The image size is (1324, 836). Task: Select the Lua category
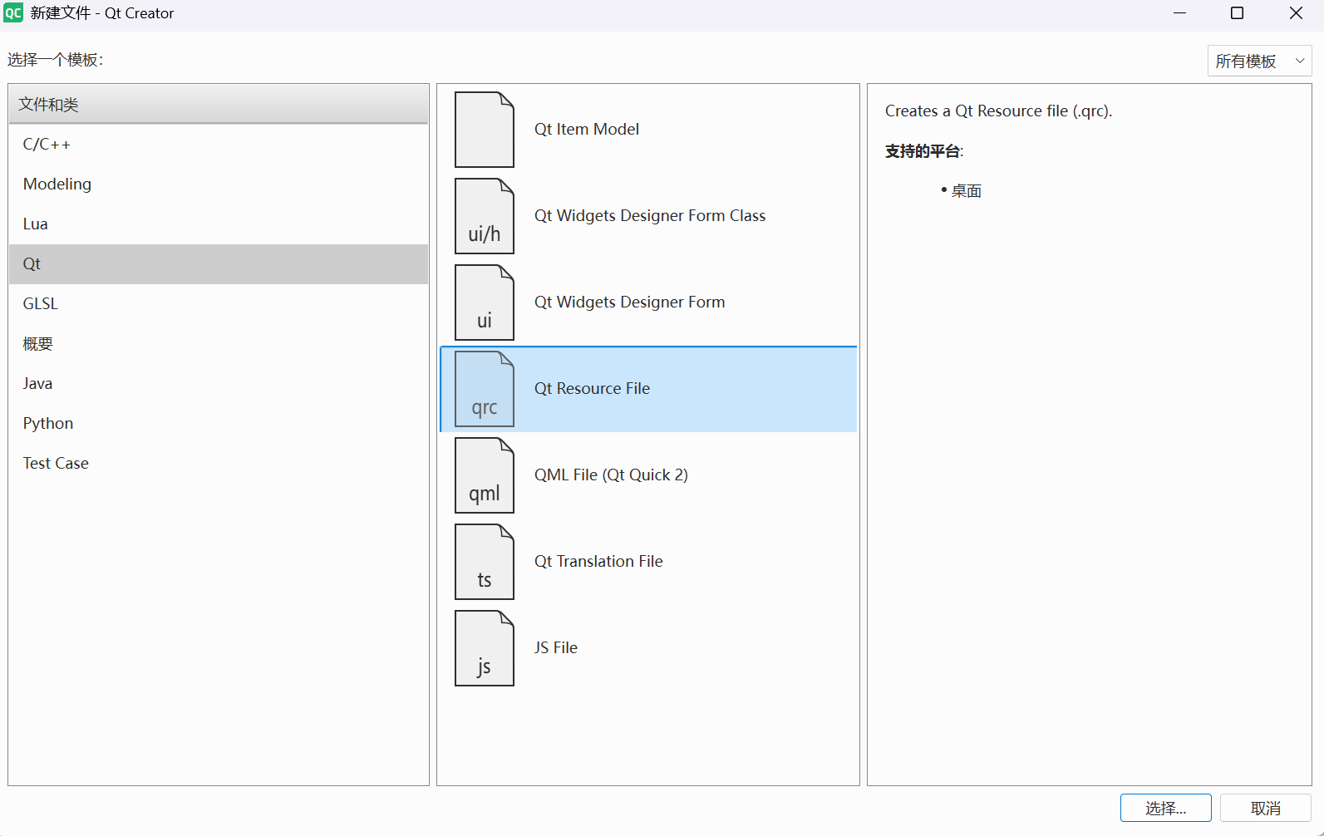pyautogui.click(x=219, y=224)
